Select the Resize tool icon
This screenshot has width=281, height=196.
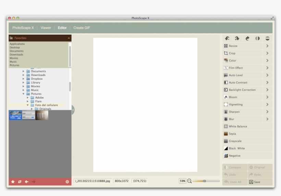[x=226, y=46]
